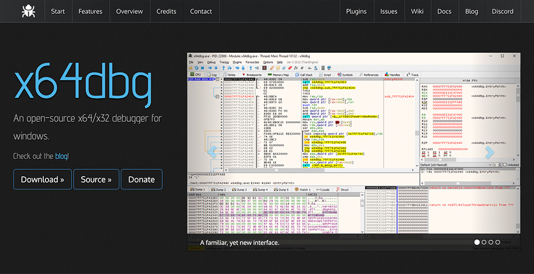The width and height of the screenshot is (534, 274).
Task: Switch to the Memory Map tab in the debugger
Action: click(x=278, y=75)
